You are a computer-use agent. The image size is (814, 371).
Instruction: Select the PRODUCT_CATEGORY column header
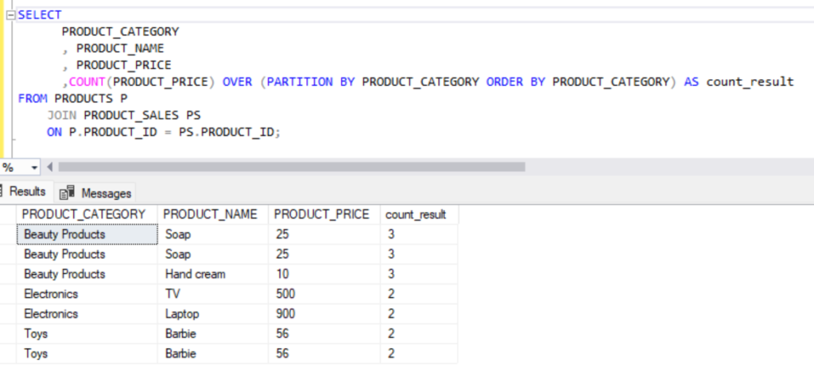click(x=83, y=214)
